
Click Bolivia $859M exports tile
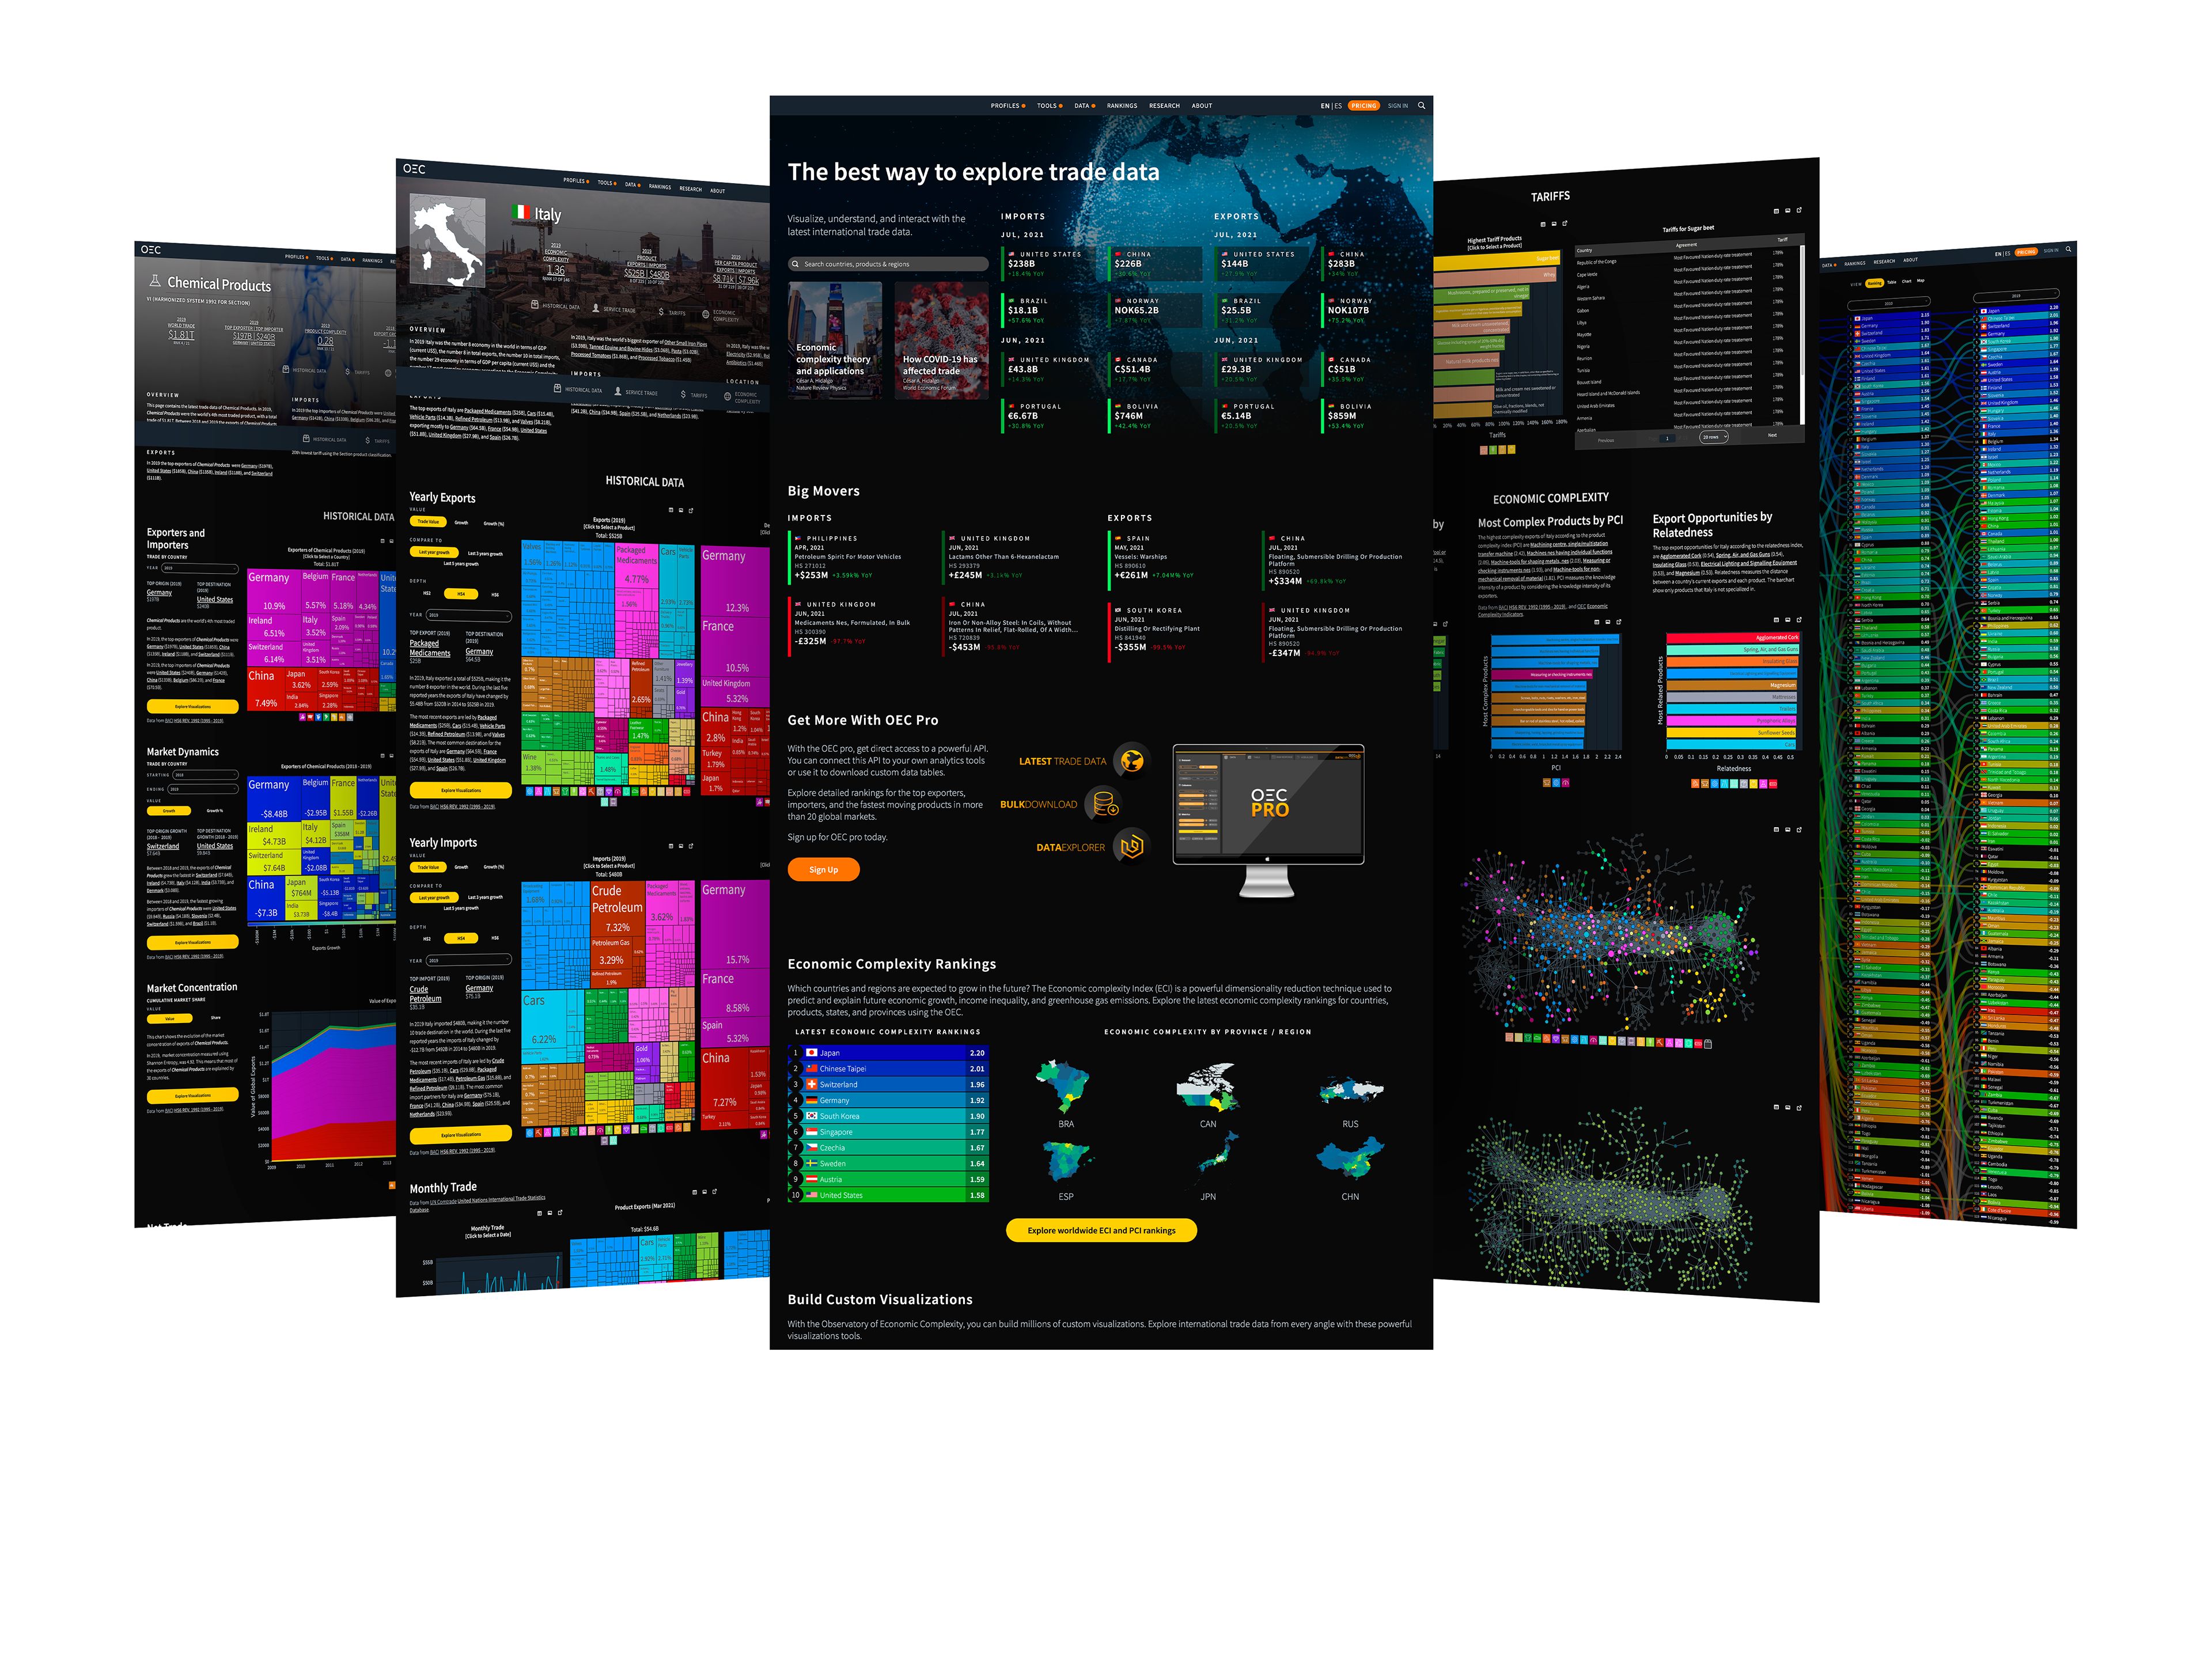1368,416
